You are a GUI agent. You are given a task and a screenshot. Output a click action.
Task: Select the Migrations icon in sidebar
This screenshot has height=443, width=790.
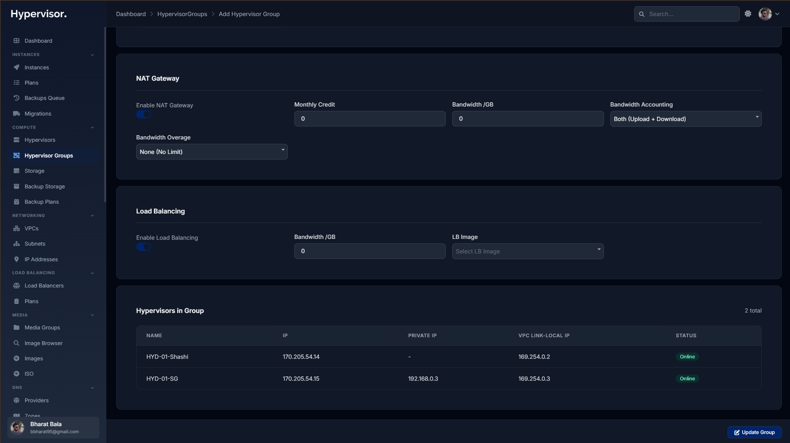point(16,113)
